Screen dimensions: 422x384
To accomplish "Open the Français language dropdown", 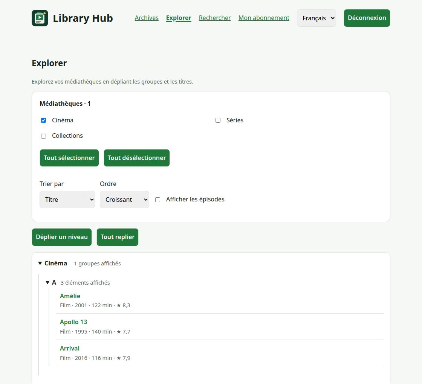I will click(x=316, y=18).
